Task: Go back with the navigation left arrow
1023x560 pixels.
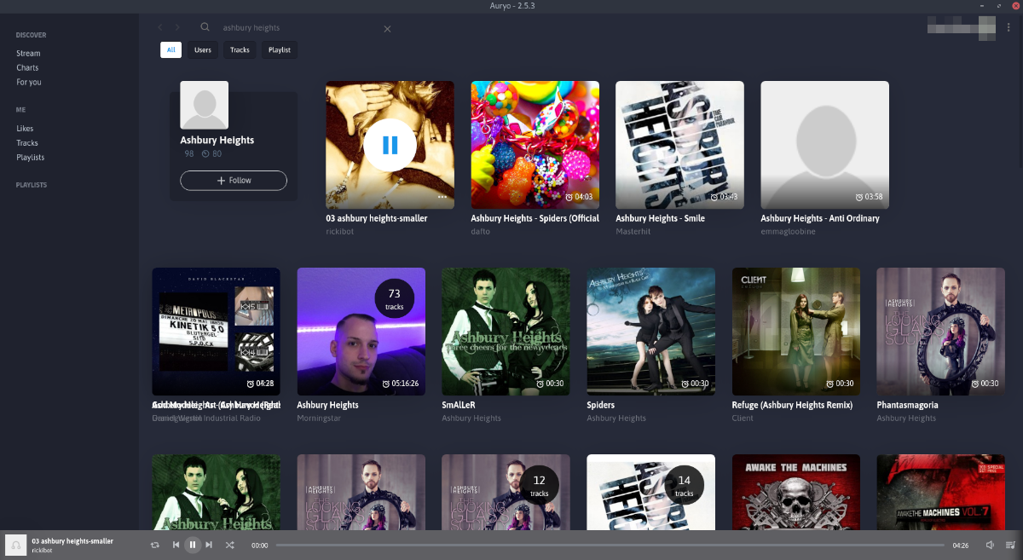Action: pyautogui.click(x=160, y=28)
